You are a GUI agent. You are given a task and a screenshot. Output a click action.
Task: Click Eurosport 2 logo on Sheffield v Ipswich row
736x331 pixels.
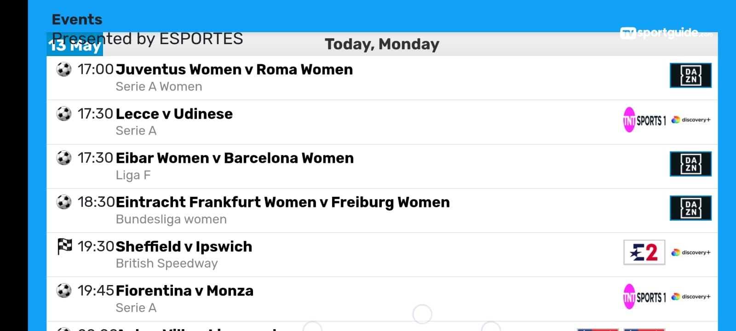point(644,252)
